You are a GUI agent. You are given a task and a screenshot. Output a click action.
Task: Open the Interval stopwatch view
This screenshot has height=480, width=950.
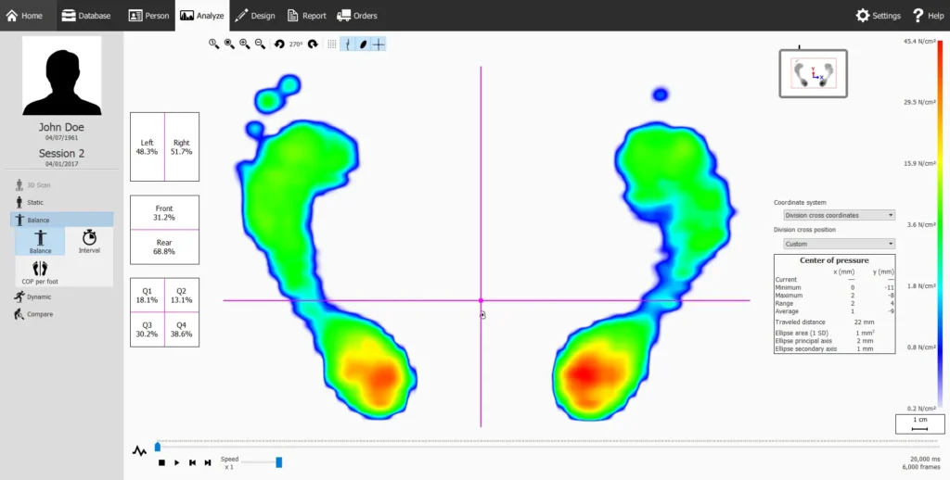click(x=89, y=242)
